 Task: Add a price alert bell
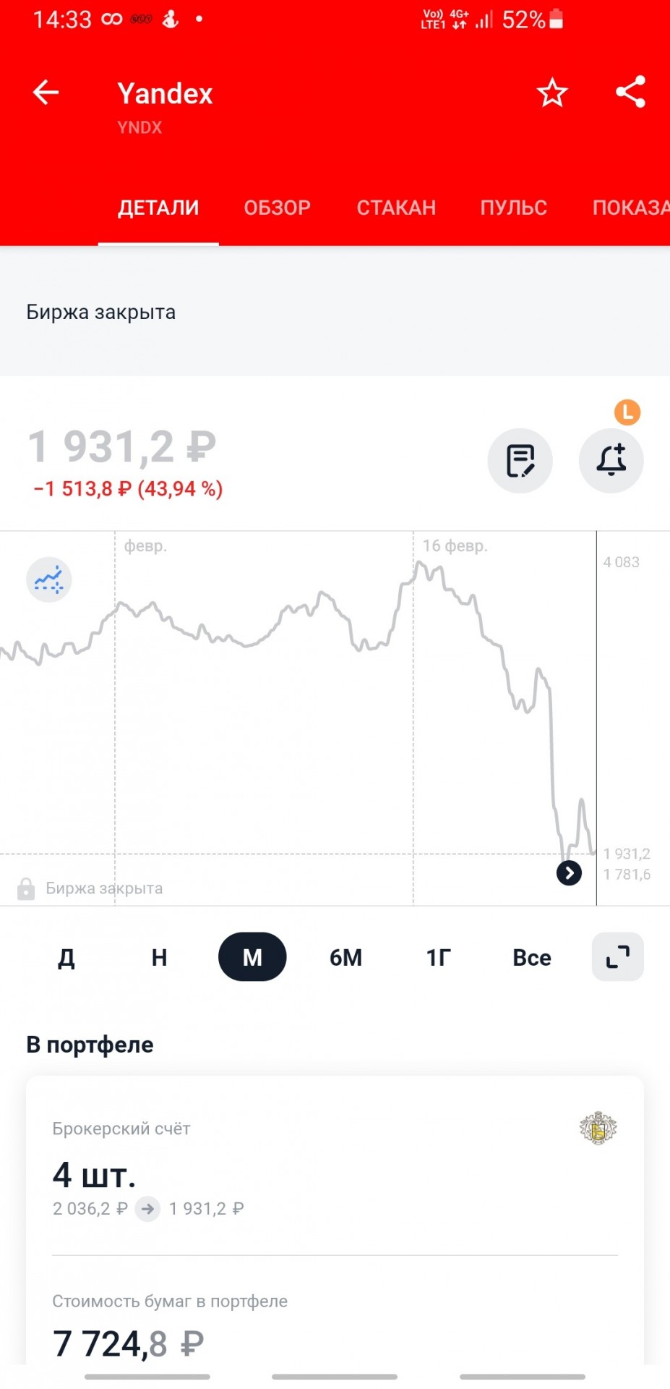(611, 461)
